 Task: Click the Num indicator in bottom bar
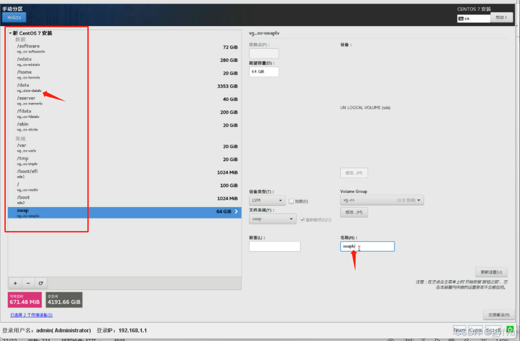(x=459, y=330)
